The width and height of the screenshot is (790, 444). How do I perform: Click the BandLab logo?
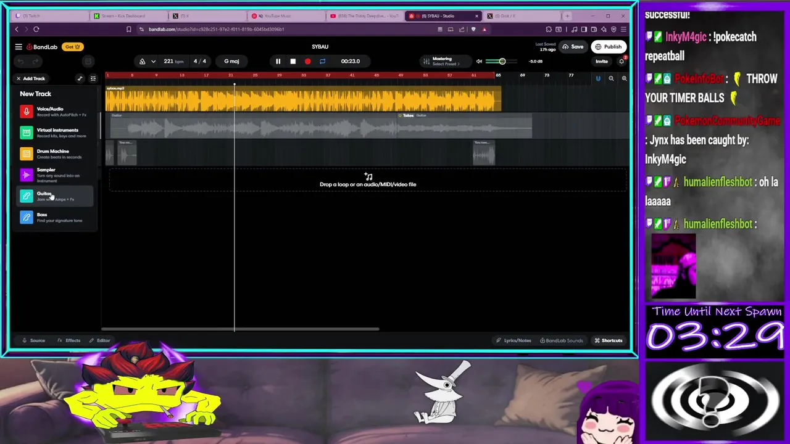click(x=42, y=47)
